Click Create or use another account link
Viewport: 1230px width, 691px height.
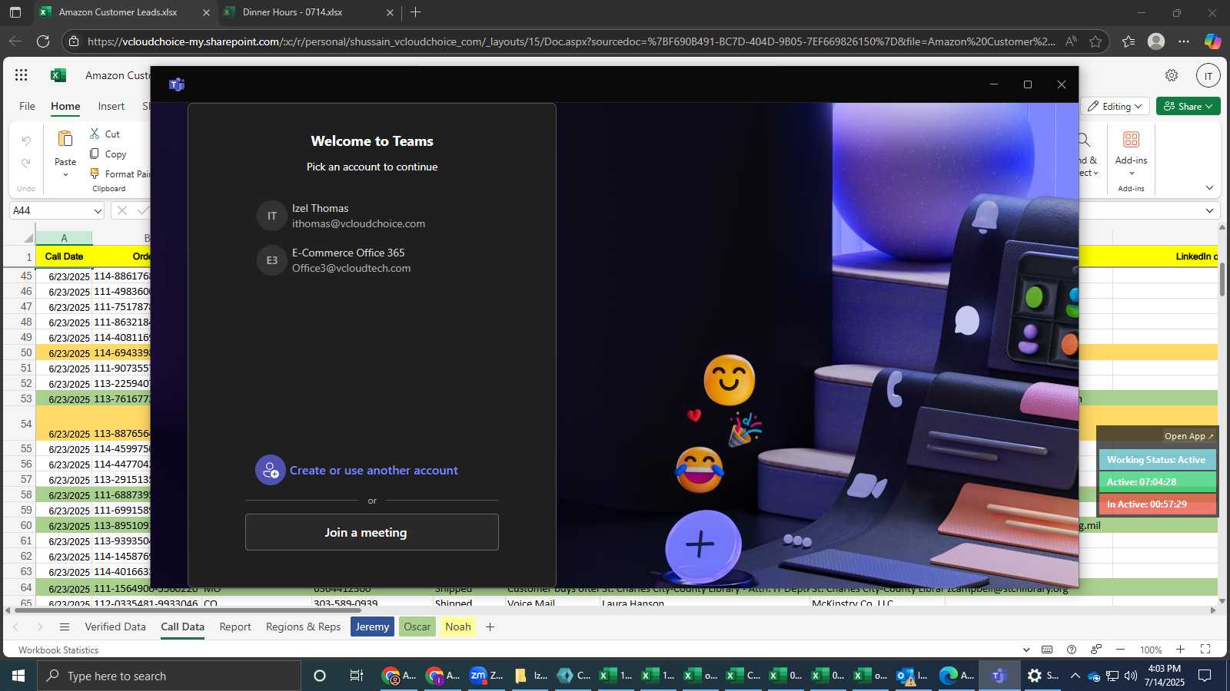pyautogui.click(x=357, y=471)
